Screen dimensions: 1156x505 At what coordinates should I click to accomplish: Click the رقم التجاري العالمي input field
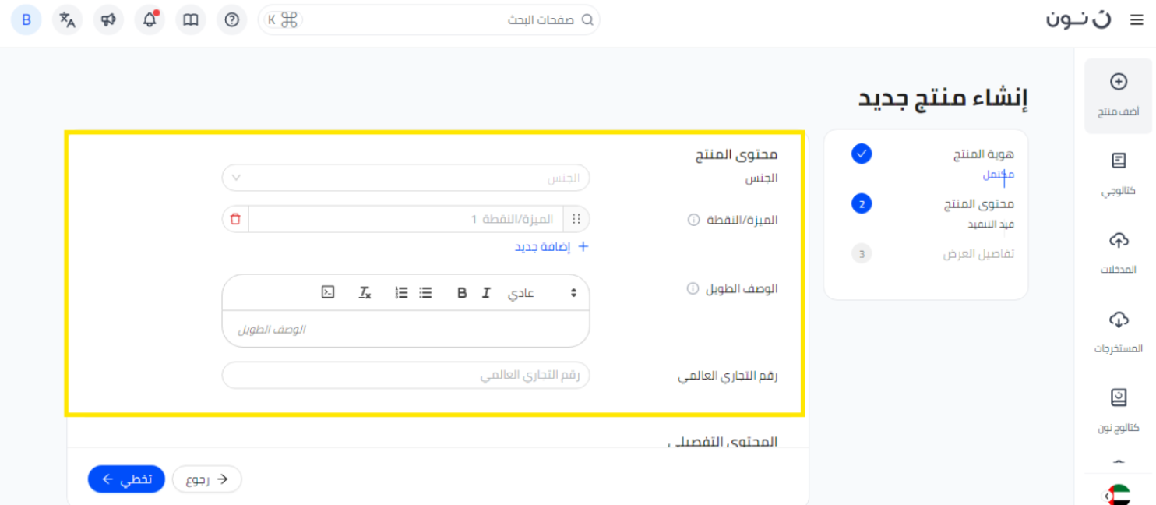coord(405,376)
